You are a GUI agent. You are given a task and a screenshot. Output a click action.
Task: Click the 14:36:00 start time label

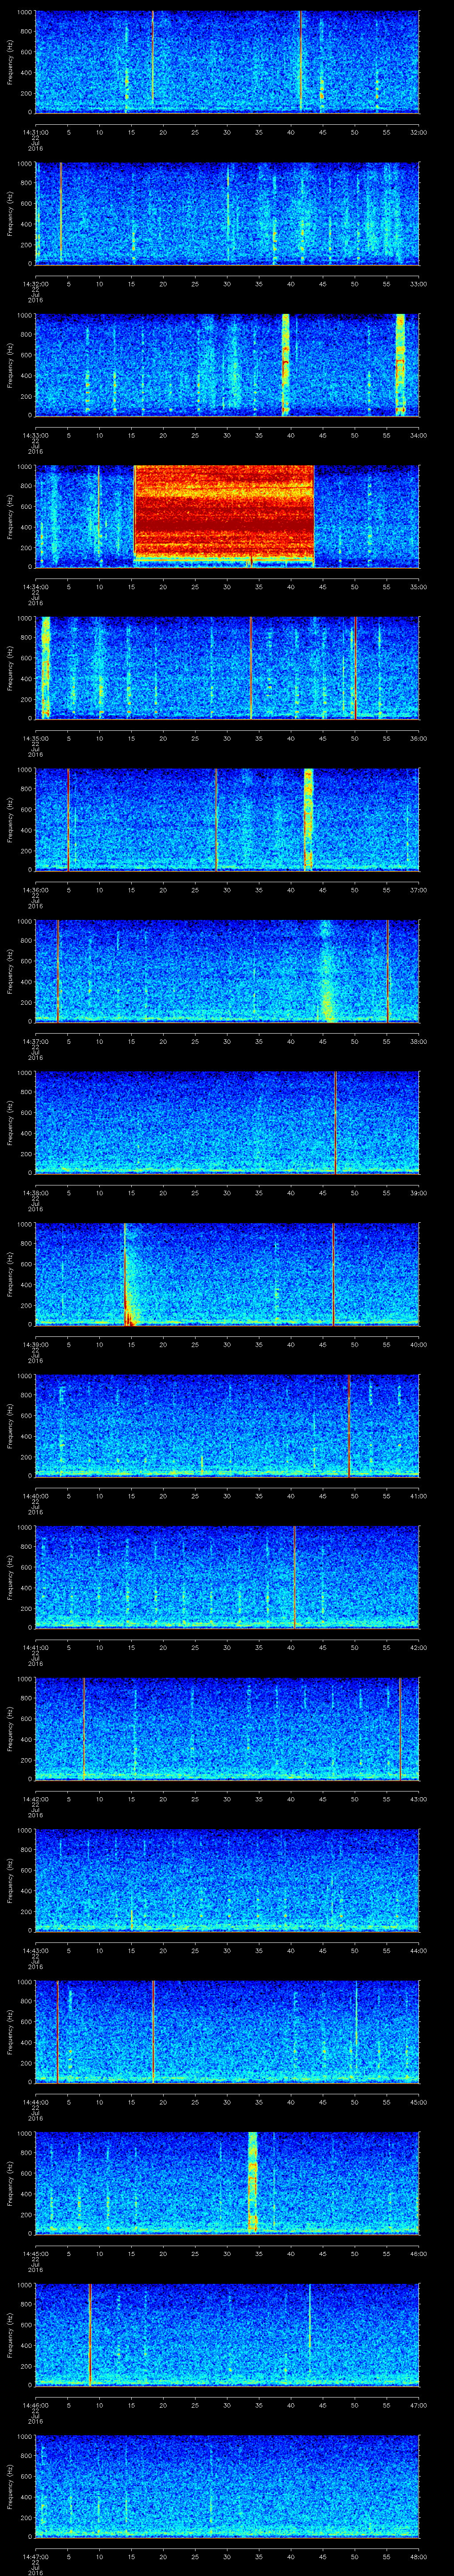point(35,890)
